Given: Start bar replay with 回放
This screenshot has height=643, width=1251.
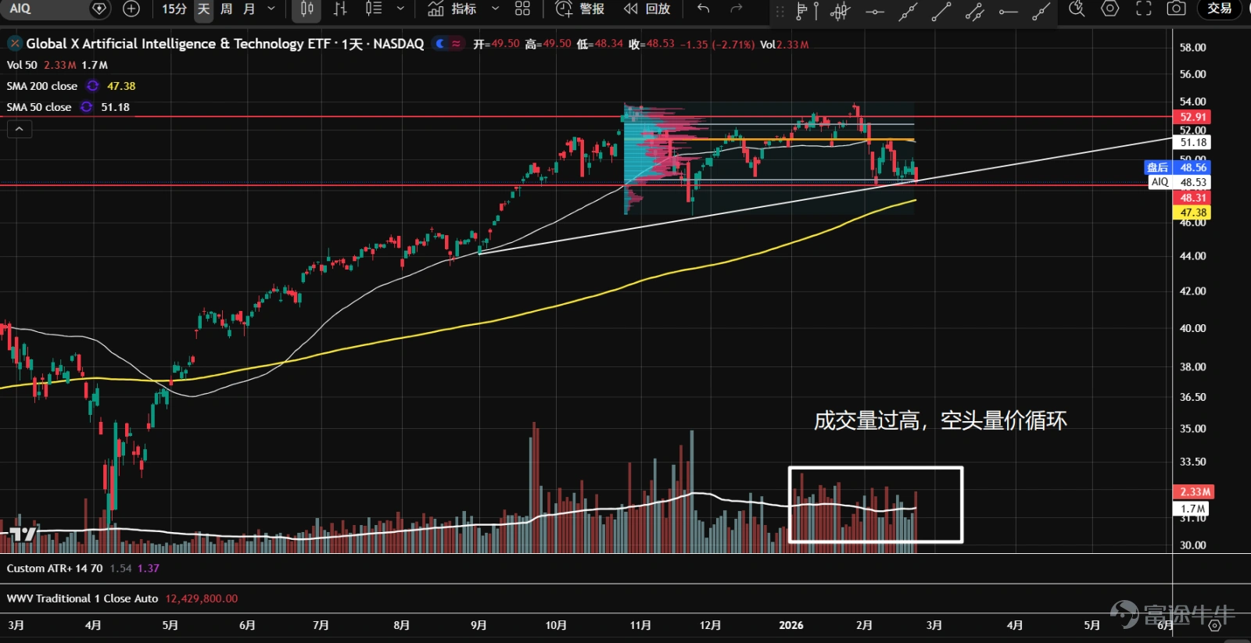Looking at the screenshot, I should [x=647, y=9].
